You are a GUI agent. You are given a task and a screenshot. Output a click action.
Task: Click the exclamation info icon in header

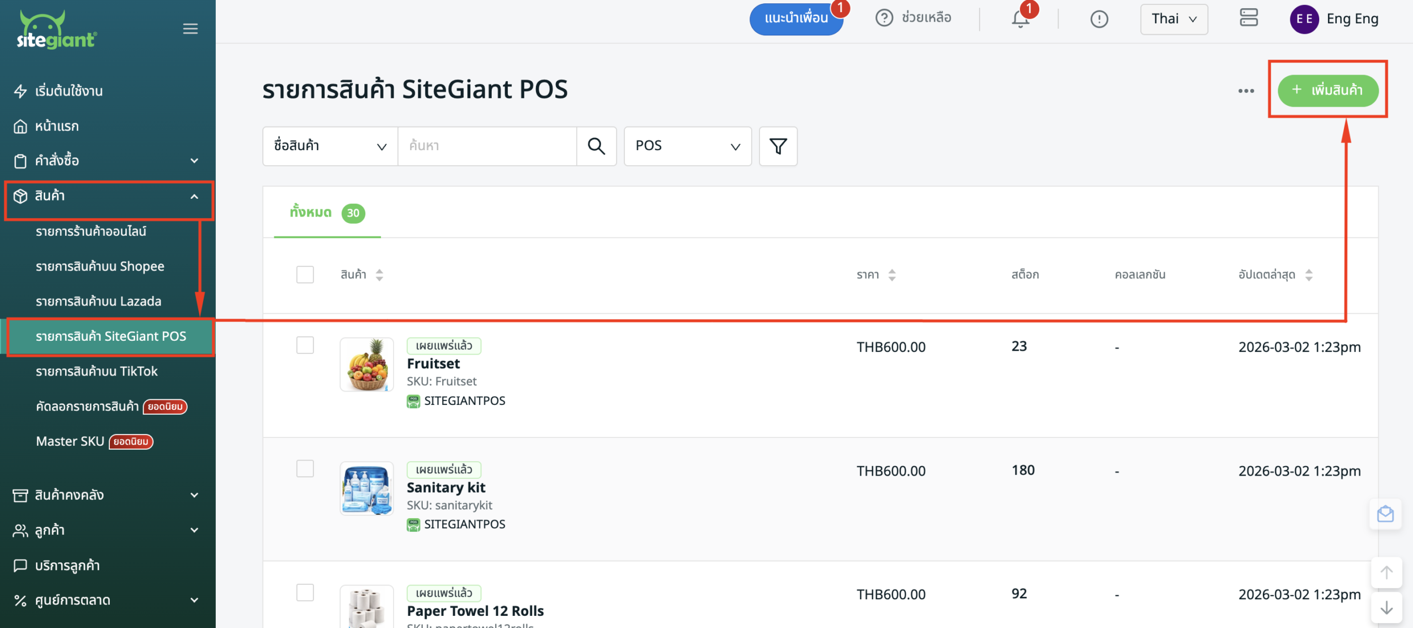[x=1099, y=19]
